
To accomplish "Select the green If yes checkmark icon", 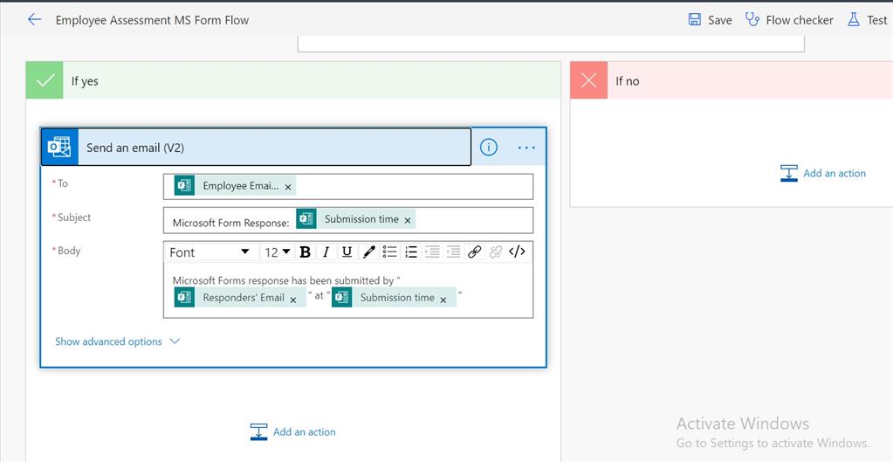I will coord(45,80).
